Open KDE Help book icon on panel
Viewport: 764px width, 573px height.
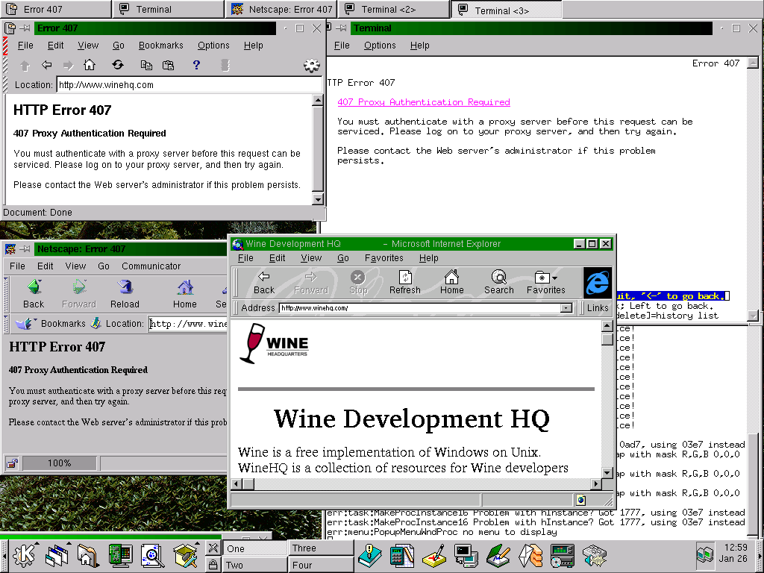click(x=370, y=555)
